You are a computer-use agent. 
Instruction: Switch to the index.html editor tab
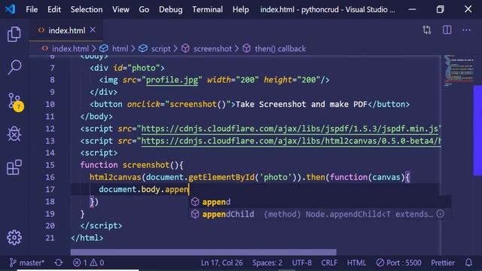tap(66, 30)
